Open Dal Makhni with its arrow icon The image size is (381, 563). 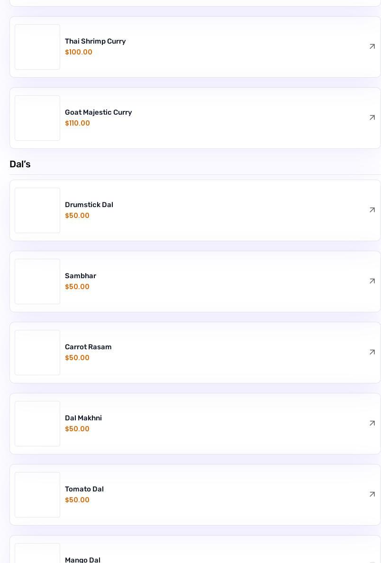(x=372, y=423)
